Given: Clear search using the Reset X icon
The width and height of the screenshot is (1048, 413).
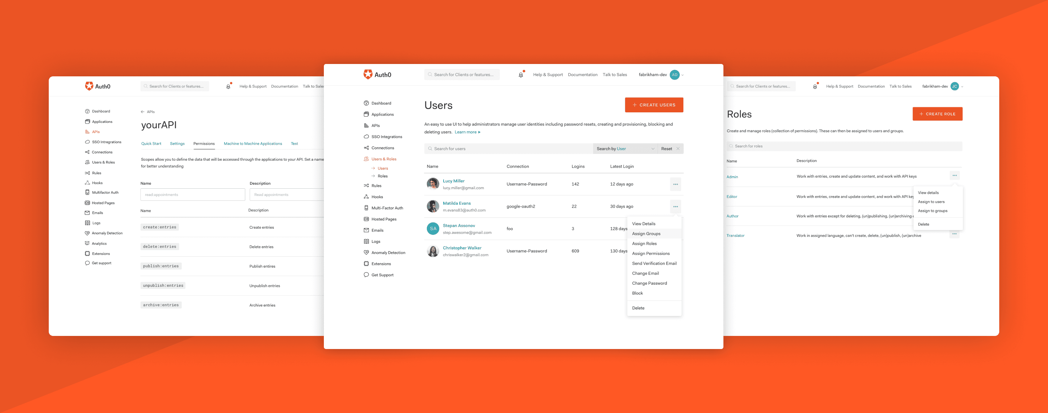Looking at the screenshot, I should (x=678, y=149).
